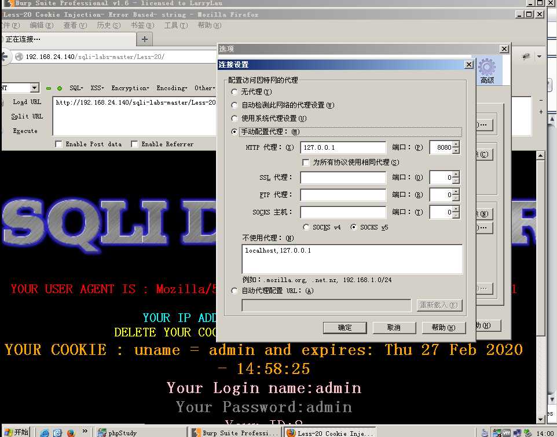This screenshot has width=557, height=437.
Task: Switch to Burp Suite in the taskbar
Action: pos(235,432)
